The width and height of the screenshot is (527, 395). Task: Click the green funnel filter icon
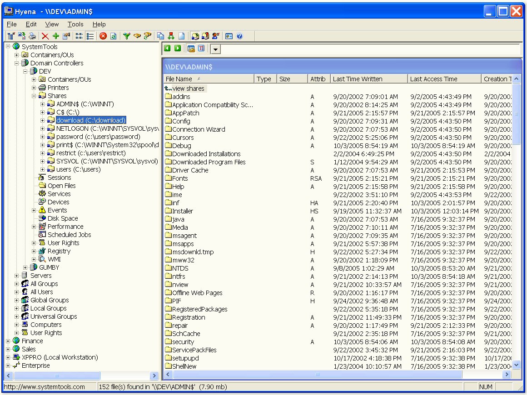pos(126,36)
